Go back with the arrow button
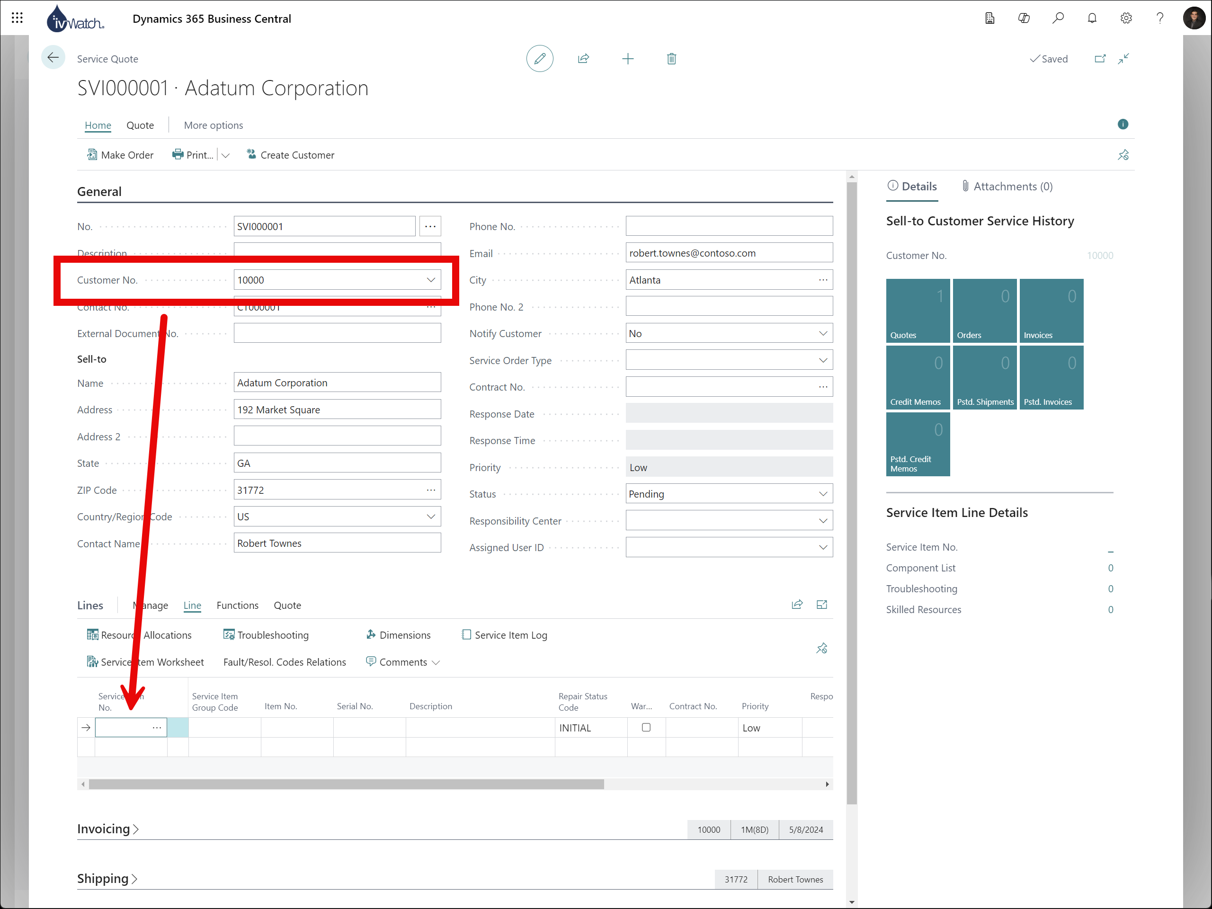 tap(53, 58)
